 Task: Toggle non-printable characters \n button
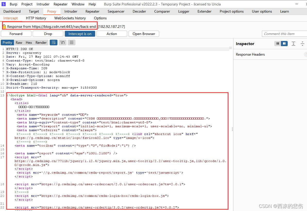tap(63, 43)
